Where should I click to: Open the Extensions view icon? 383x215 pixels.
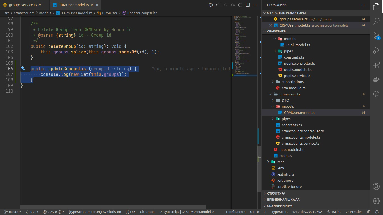coord(376,65)
